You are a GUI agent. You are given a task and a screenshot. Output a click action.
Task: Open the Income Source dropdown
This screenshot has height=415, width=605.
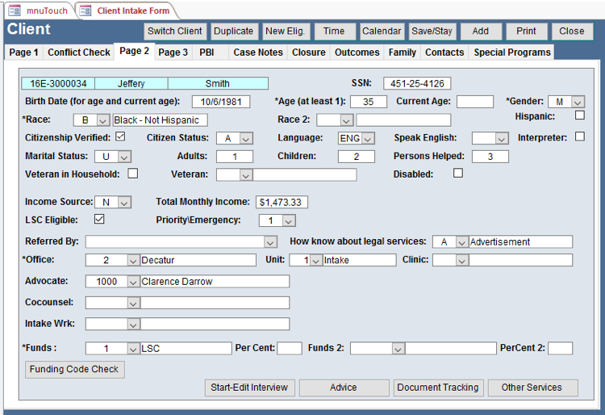(124, 202)
